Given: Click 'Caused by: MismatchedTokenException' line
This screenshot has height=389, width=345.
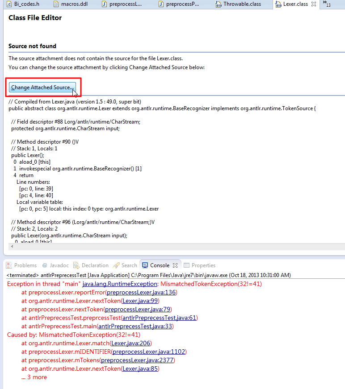Looking at the screenshot, I should [x=74, y=335].
